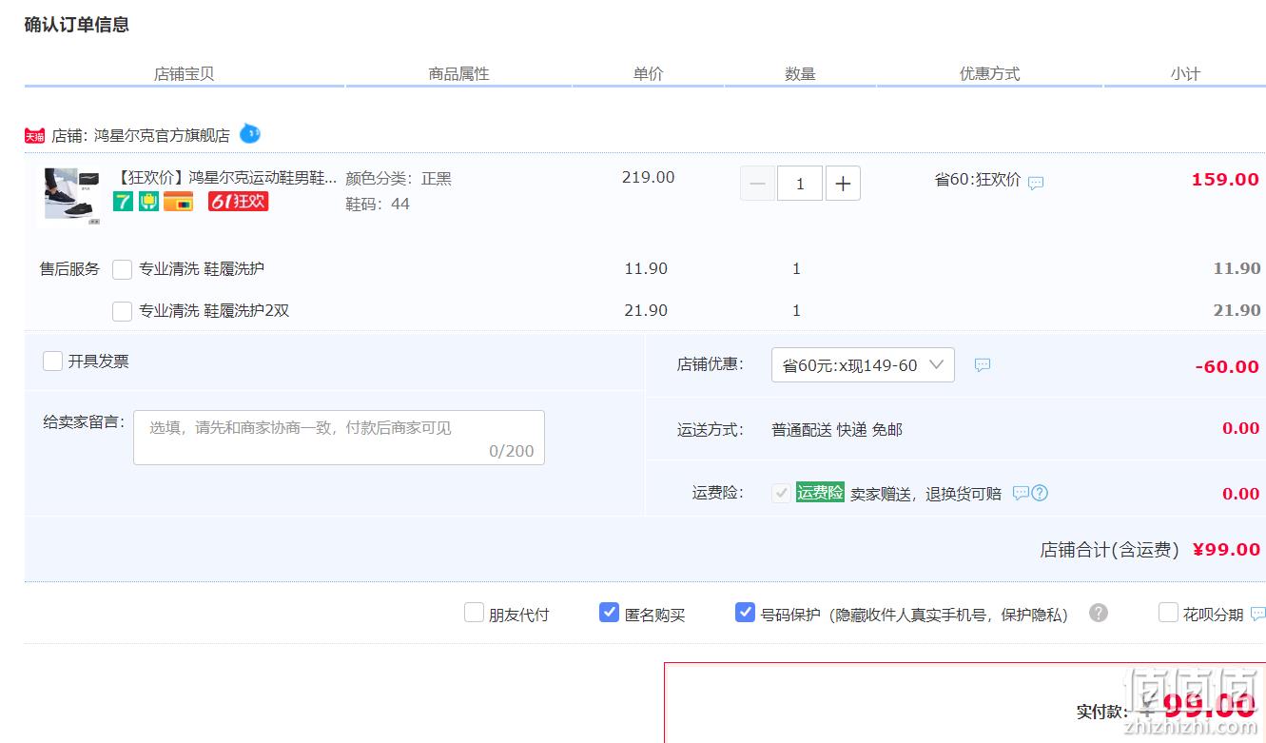The height and width of the screenshot is (743, 1266).
Task: Click the 售后服务 label
Action: pos(69,269)
